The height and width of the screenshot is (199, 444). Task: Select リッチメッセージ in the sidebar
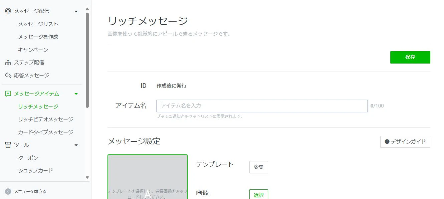tap(38, 106)
